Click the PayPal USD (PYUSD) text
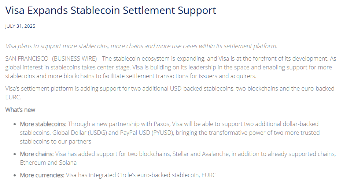 tap(147, 133)
